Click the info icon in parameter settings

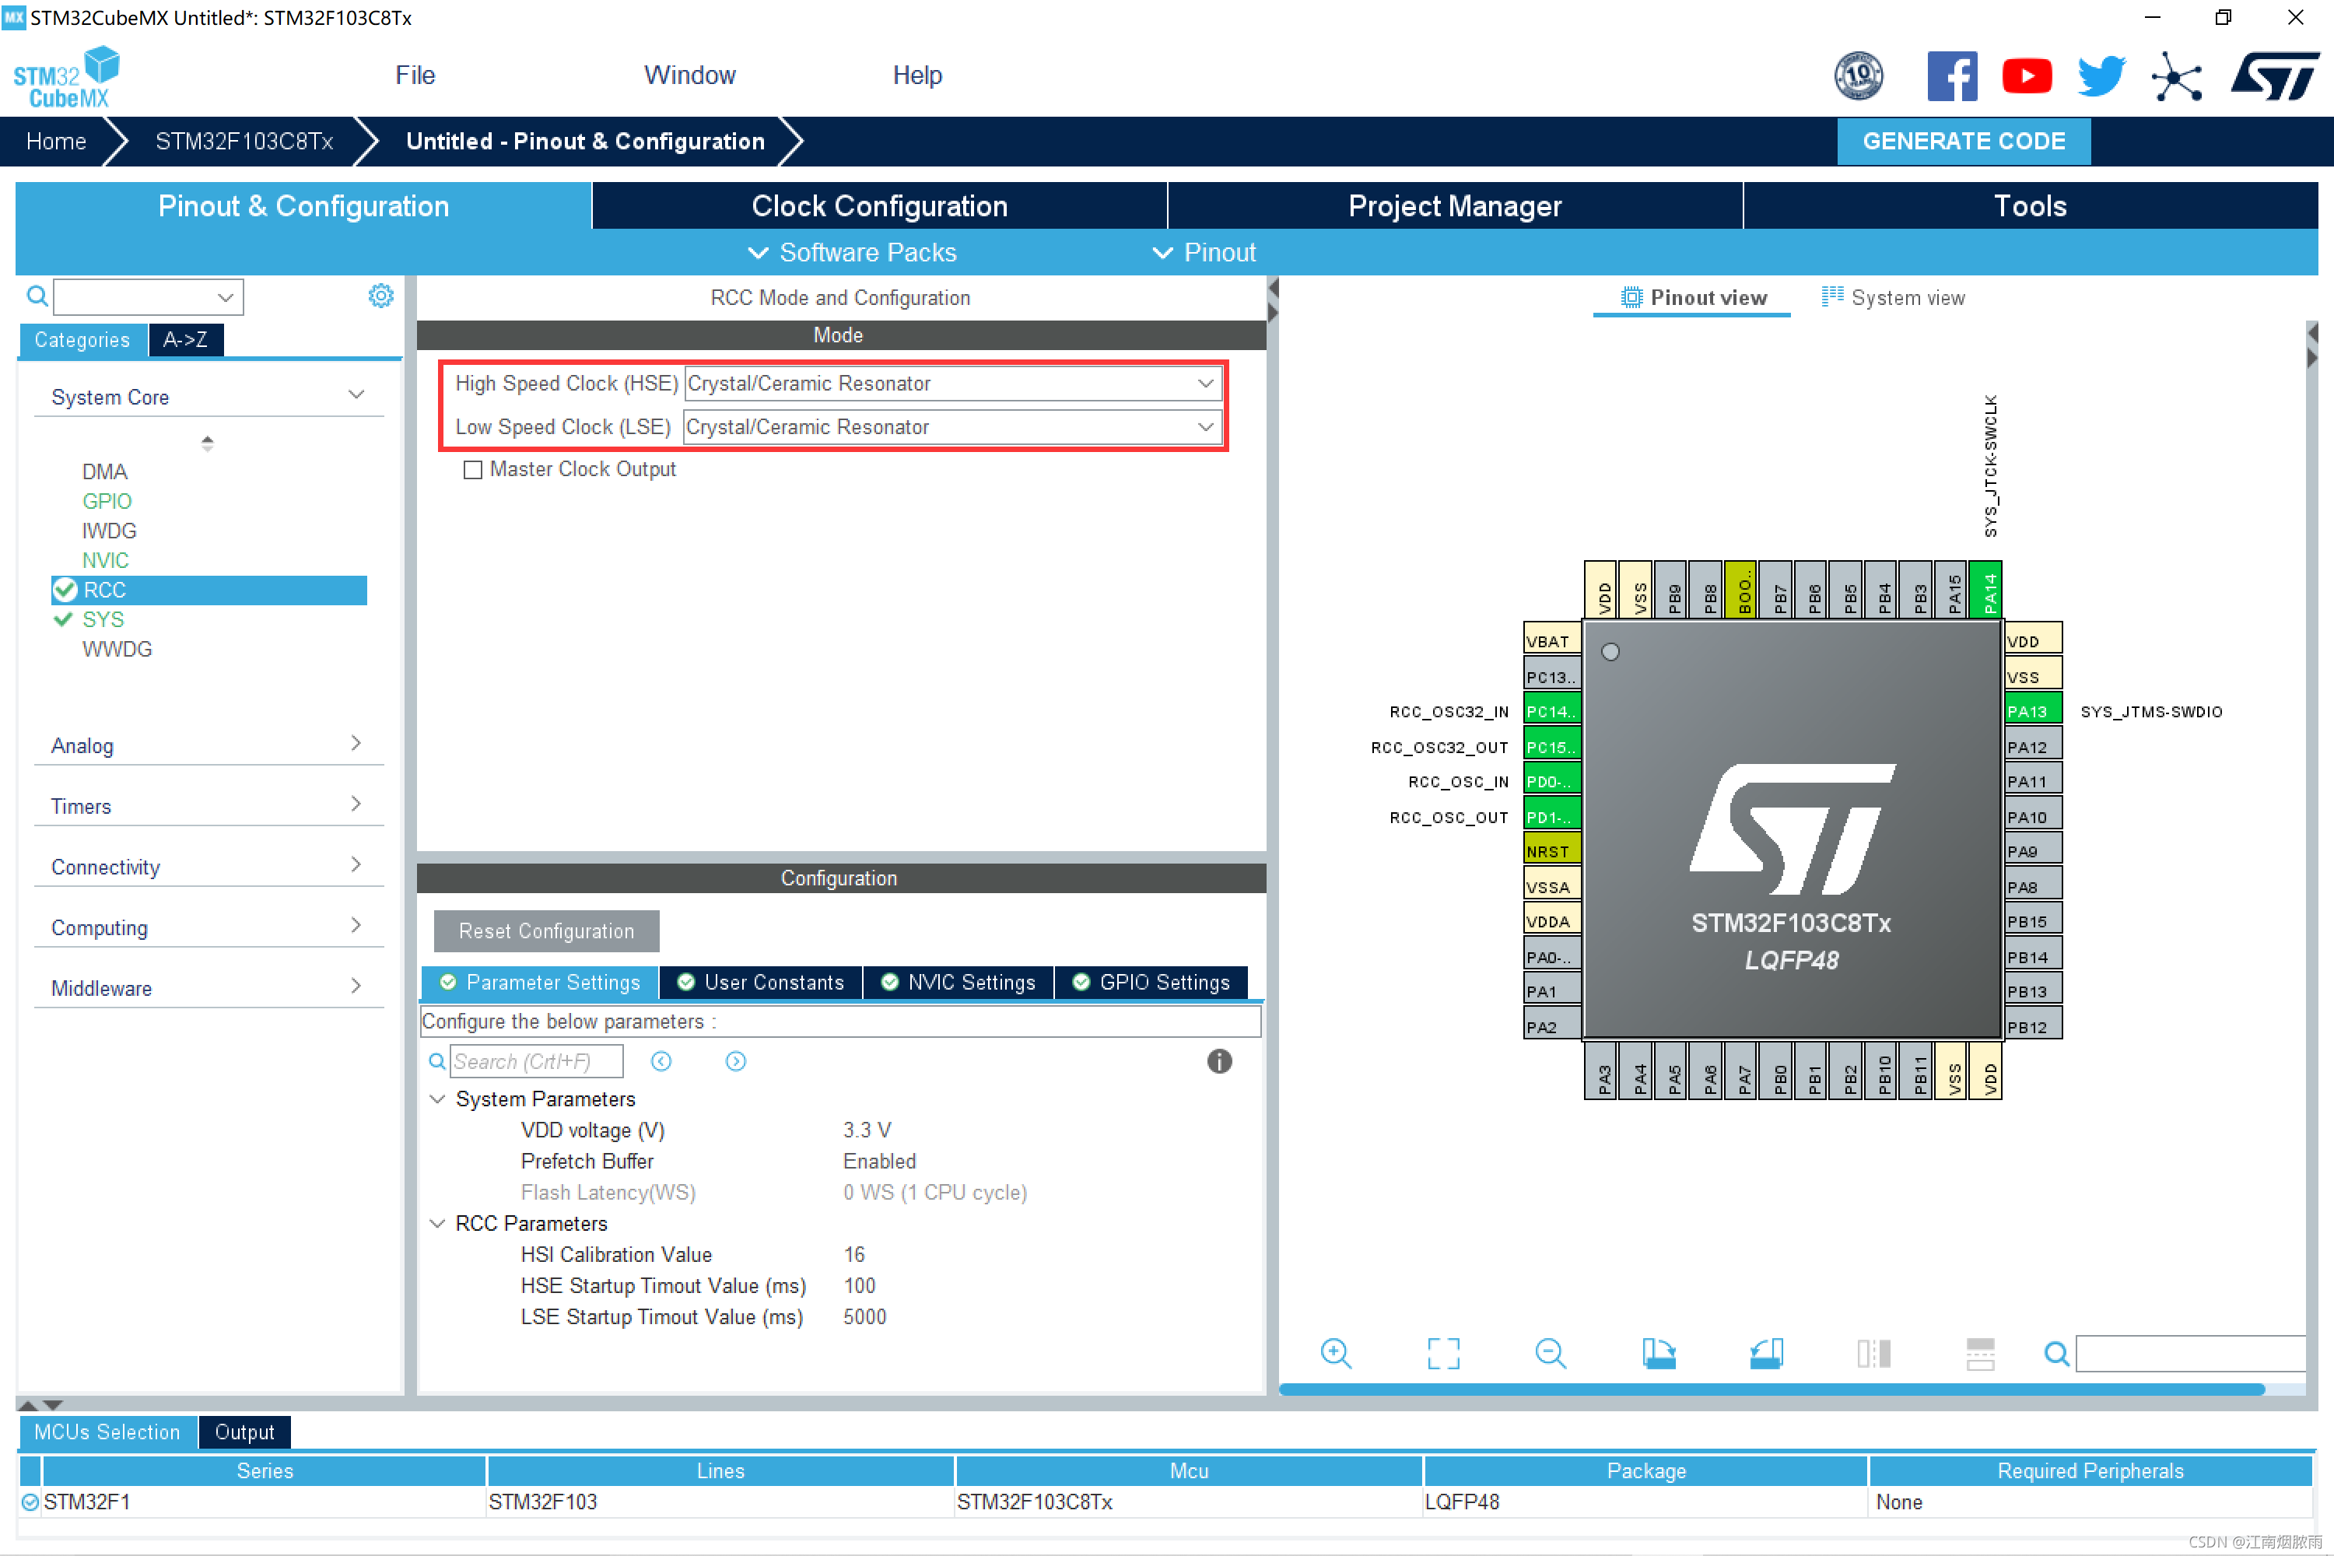(x=1218, y=1062)
